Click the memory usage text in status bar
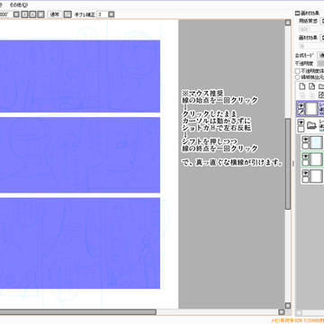 pyautogui.click(x=297, y=320)
